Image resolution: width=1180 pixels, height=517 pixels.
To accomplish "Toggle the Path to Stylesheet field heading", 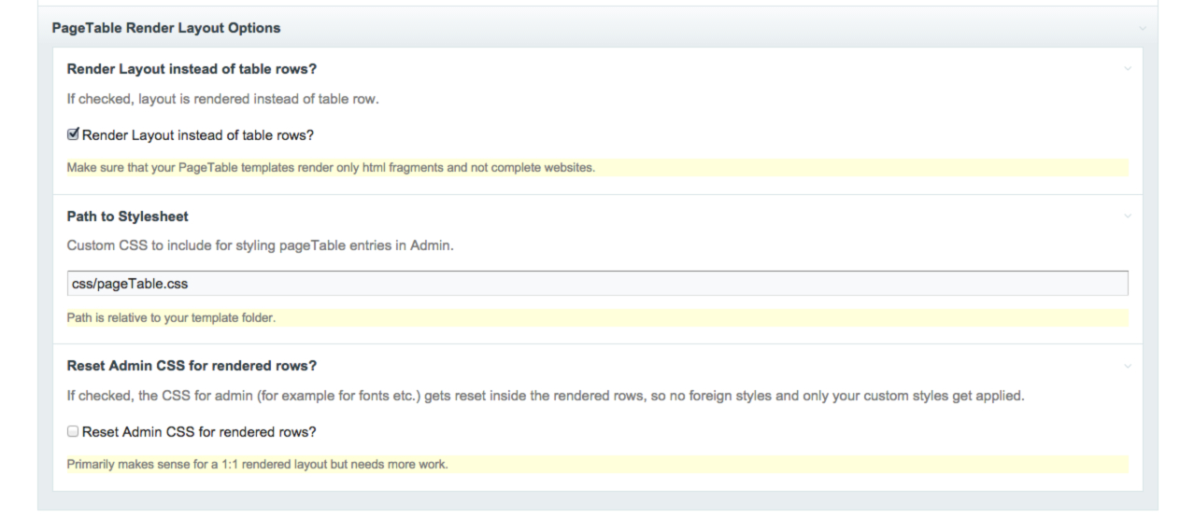I will [x=128, y=217].
